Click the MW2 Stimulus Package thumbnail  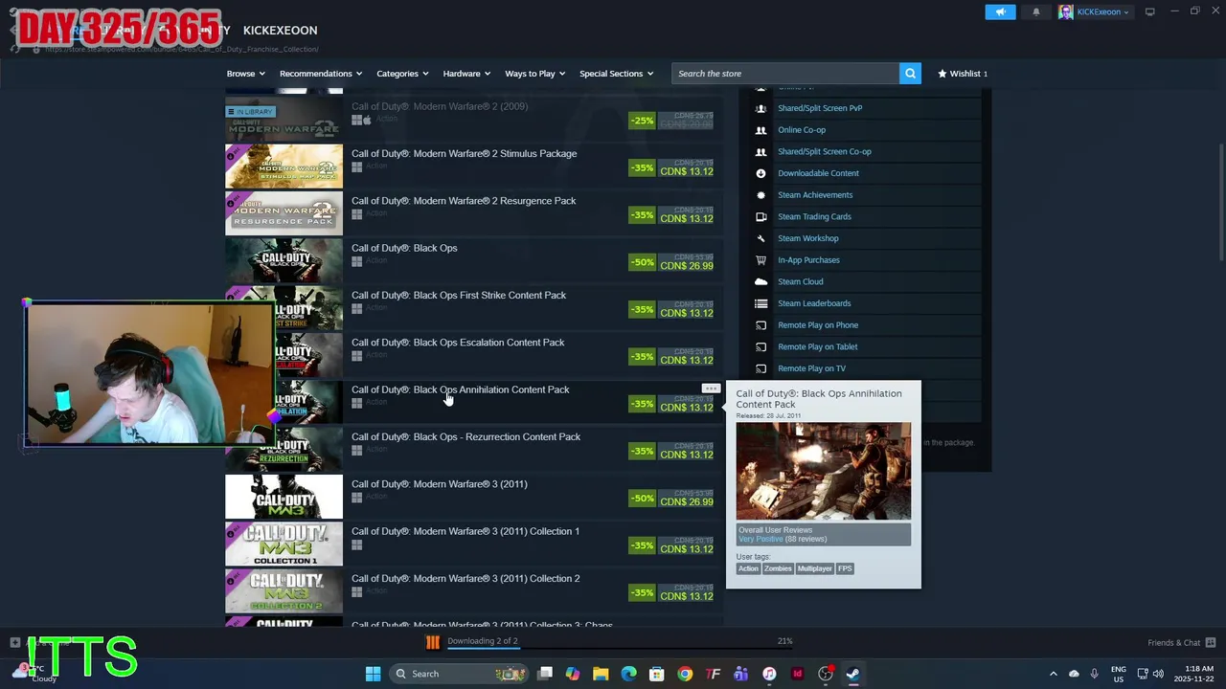(284, 166)
